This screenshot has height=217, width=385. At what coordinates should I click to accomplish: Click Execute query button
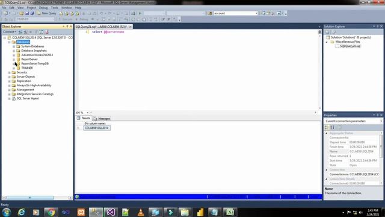click(x=66, y=19)
